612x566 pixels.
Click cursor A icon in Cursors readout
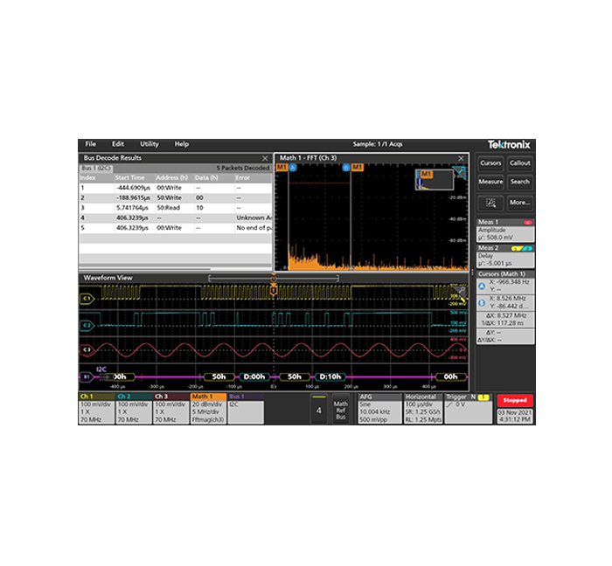click(x=482, y=286)
